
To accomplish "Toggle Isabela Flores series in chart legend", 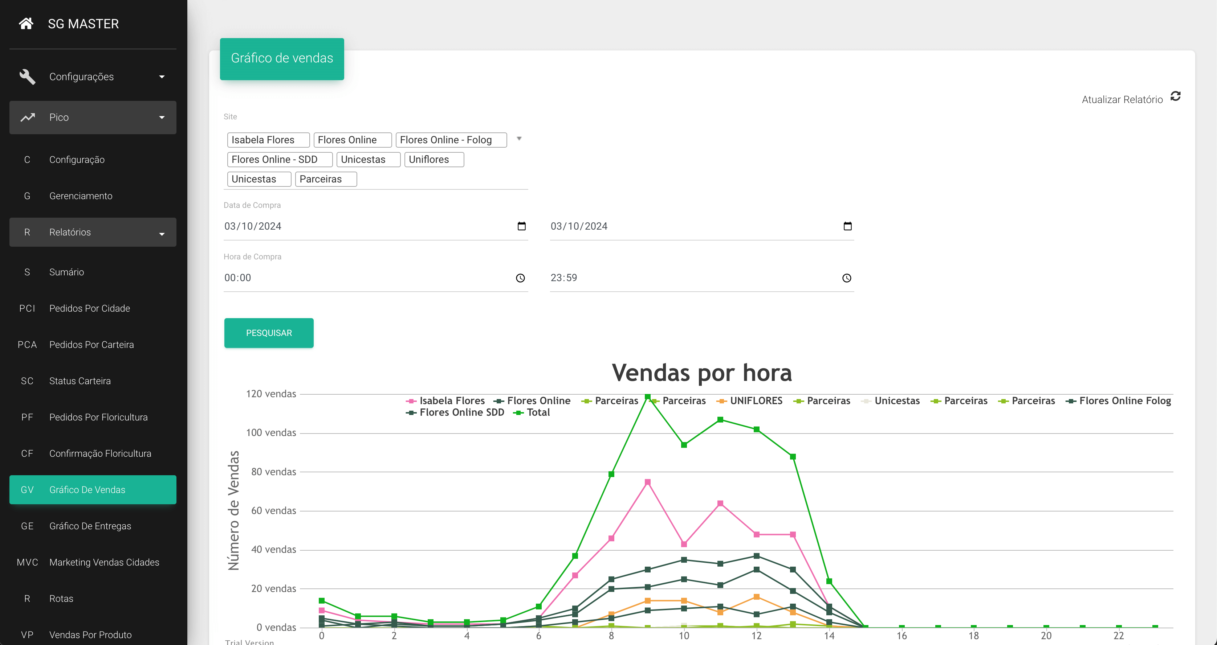I will (x=451, y=401).
